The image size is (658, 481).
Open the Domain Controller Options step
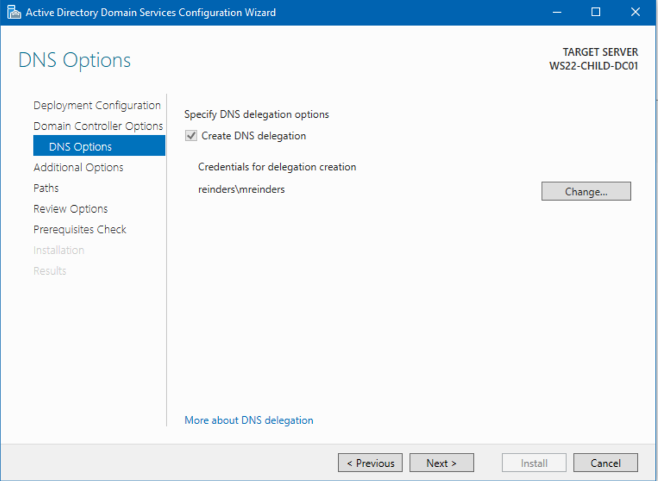pos(98,126)
